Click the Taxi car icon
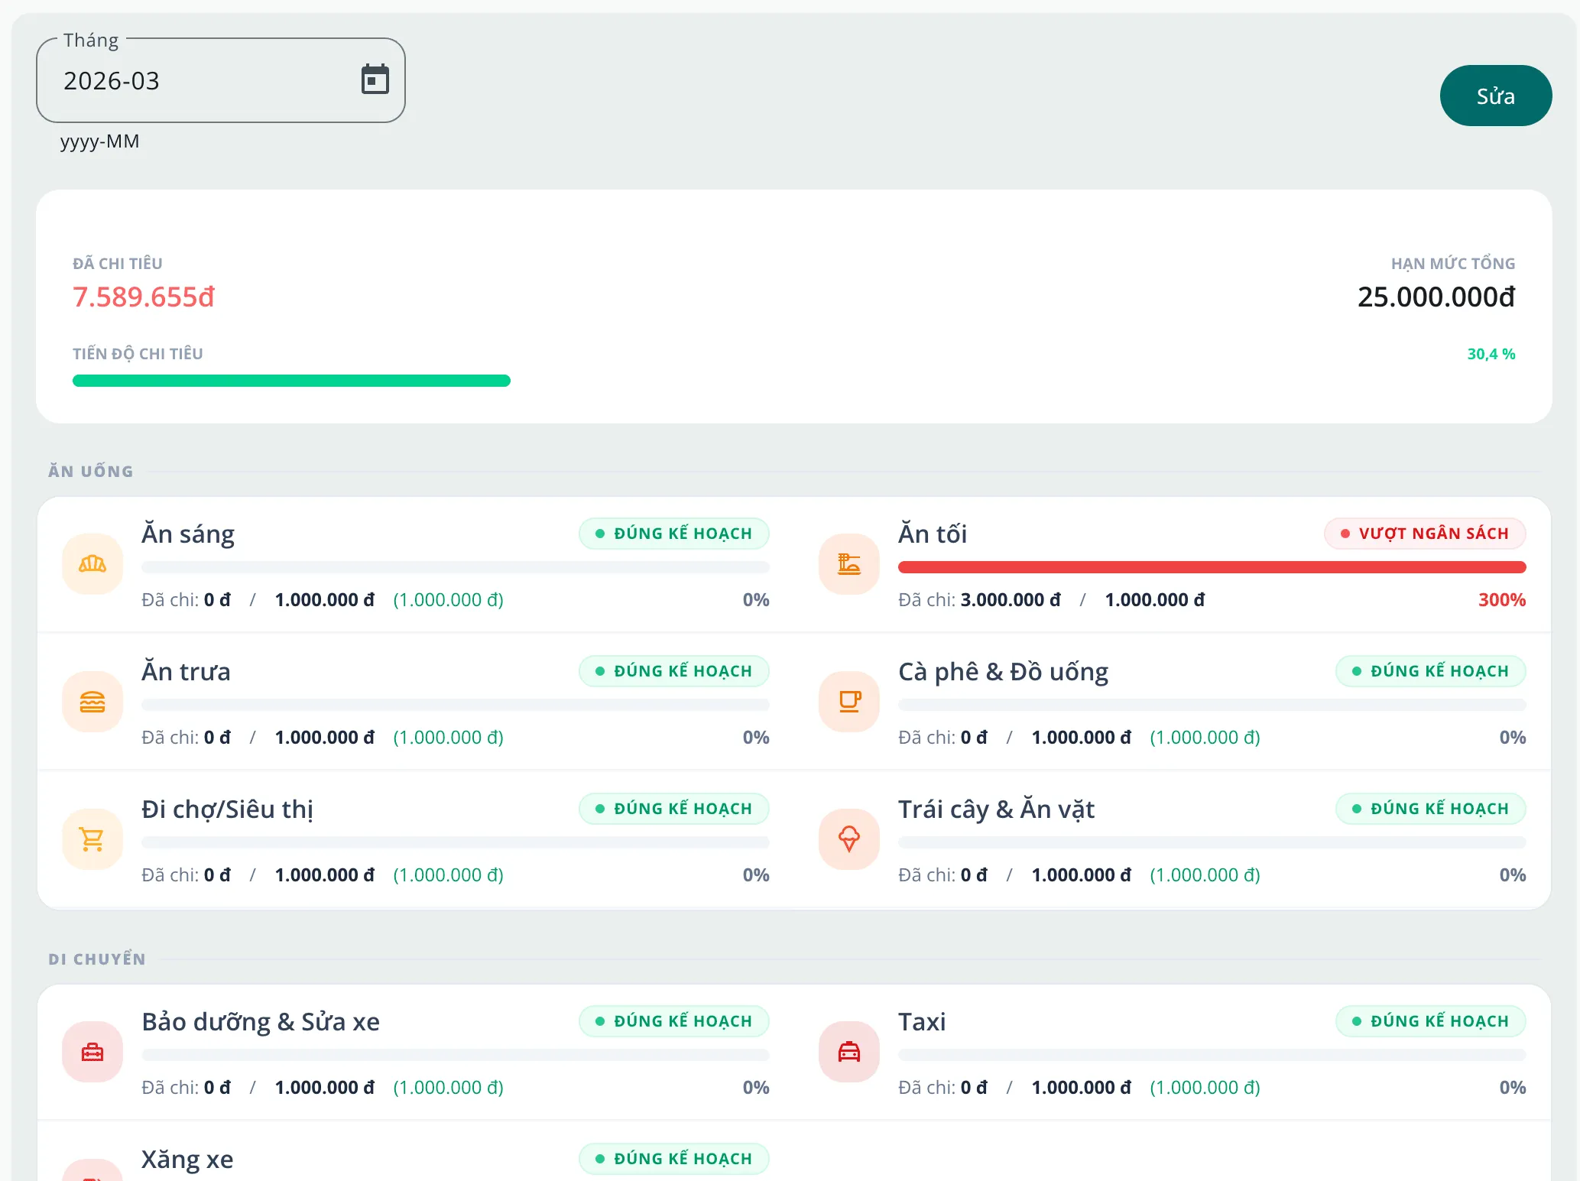Image resolution: width=1580 pixels, height=1181 pixels. [848, 1052]
